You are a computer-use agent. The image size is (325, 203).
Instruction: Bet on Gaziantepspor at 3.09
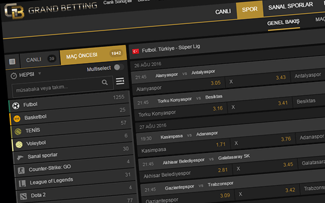point(187,197)
